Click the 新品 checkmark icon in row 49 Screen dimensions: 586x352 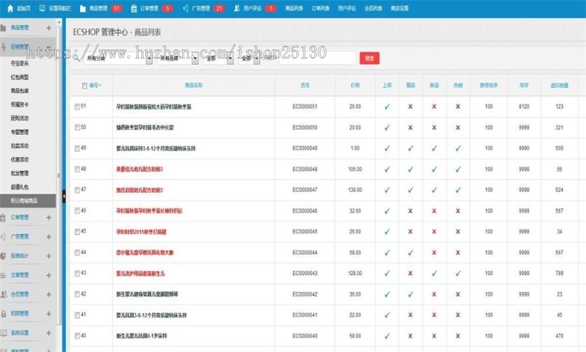click(434, 148)
